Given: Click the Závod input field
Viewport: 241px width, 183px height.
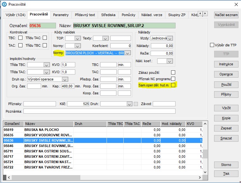Looking at the screenshot, I should tap(164, 104).
